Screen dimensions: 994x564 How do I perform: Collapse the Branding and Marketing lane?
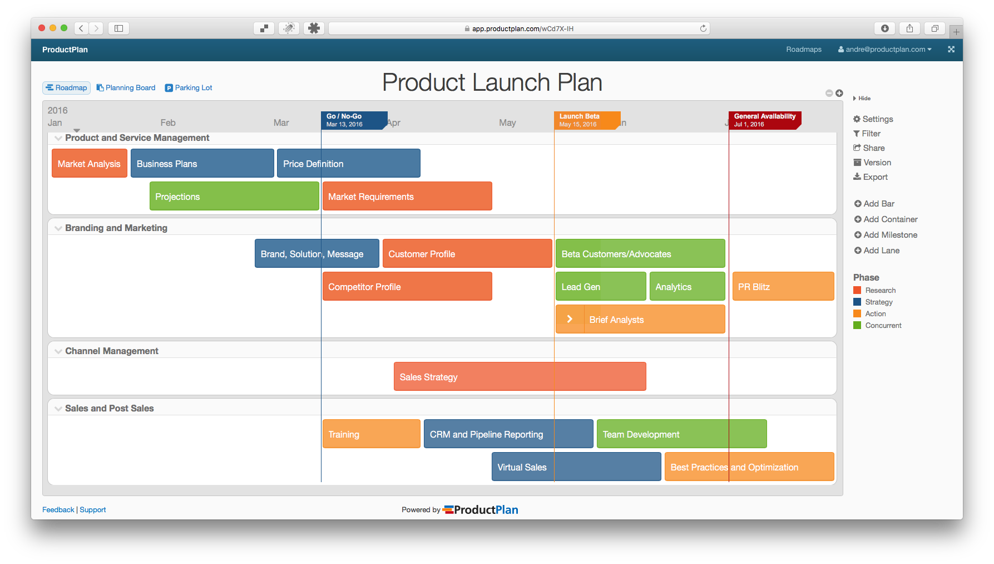click(58, 228)
